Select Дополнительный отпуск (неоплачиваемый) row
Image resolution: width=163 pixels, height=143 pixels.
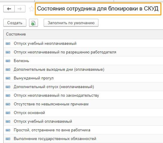click(x=83, y=87)
